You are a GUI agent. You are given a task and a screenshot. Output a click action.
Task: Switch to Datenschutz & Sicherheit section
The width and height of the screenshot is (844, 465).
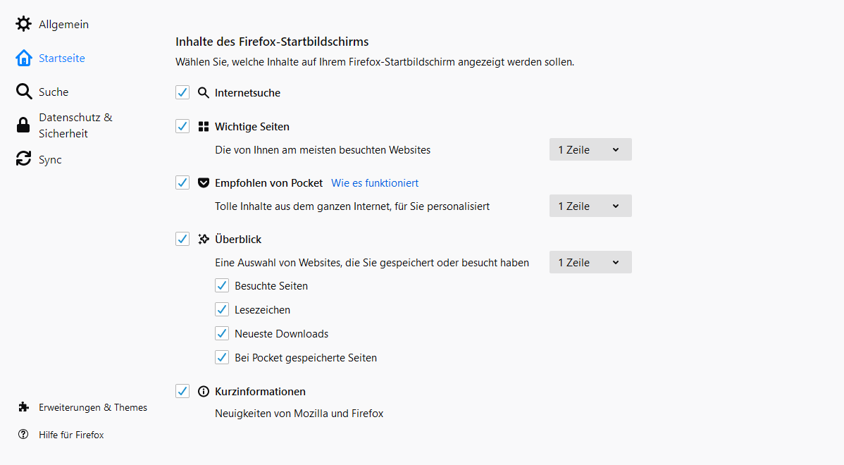[x=75, y=125]
